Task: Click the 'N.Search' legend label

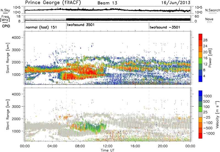Action: [x=213, y=10]
